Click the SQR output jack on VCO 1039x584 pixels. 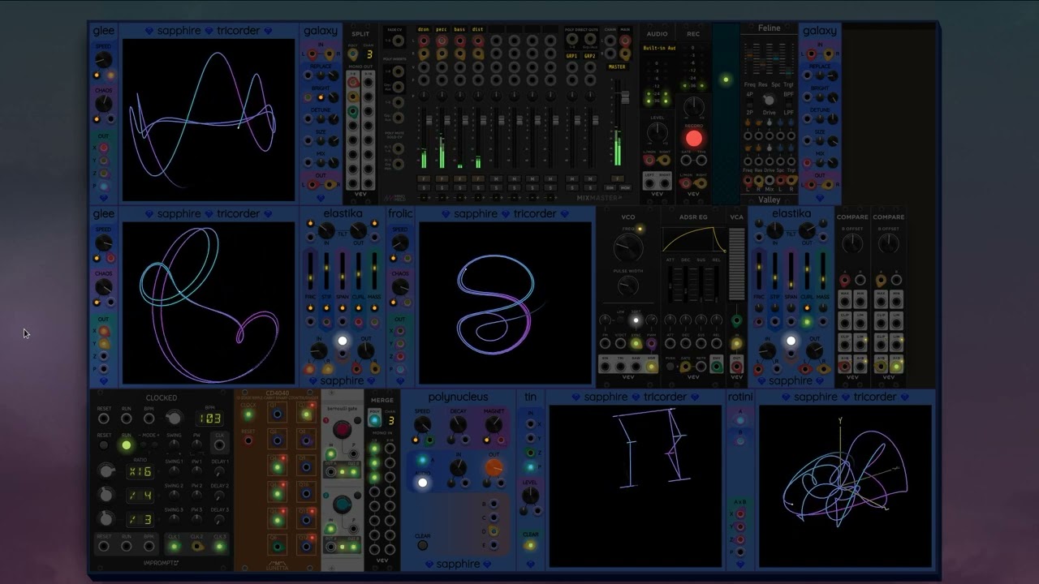pyautogui.click(x=651, y=367)
